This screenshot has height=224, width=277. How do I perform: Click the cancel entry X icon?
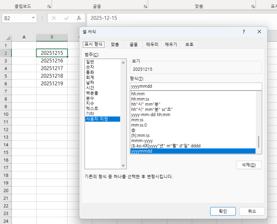click(x=54, y=18)
